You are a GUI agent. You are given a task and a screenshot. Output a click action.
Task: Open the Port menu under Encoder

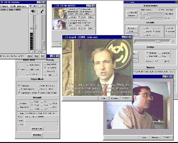132,32
